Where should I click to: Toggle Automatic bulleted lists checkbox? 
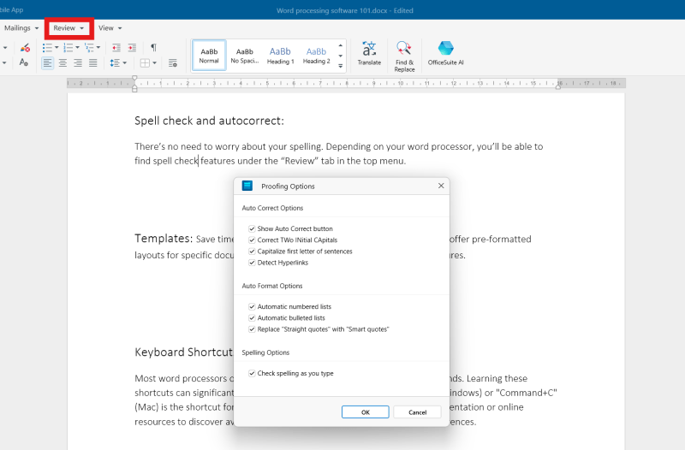click(252, 317)
